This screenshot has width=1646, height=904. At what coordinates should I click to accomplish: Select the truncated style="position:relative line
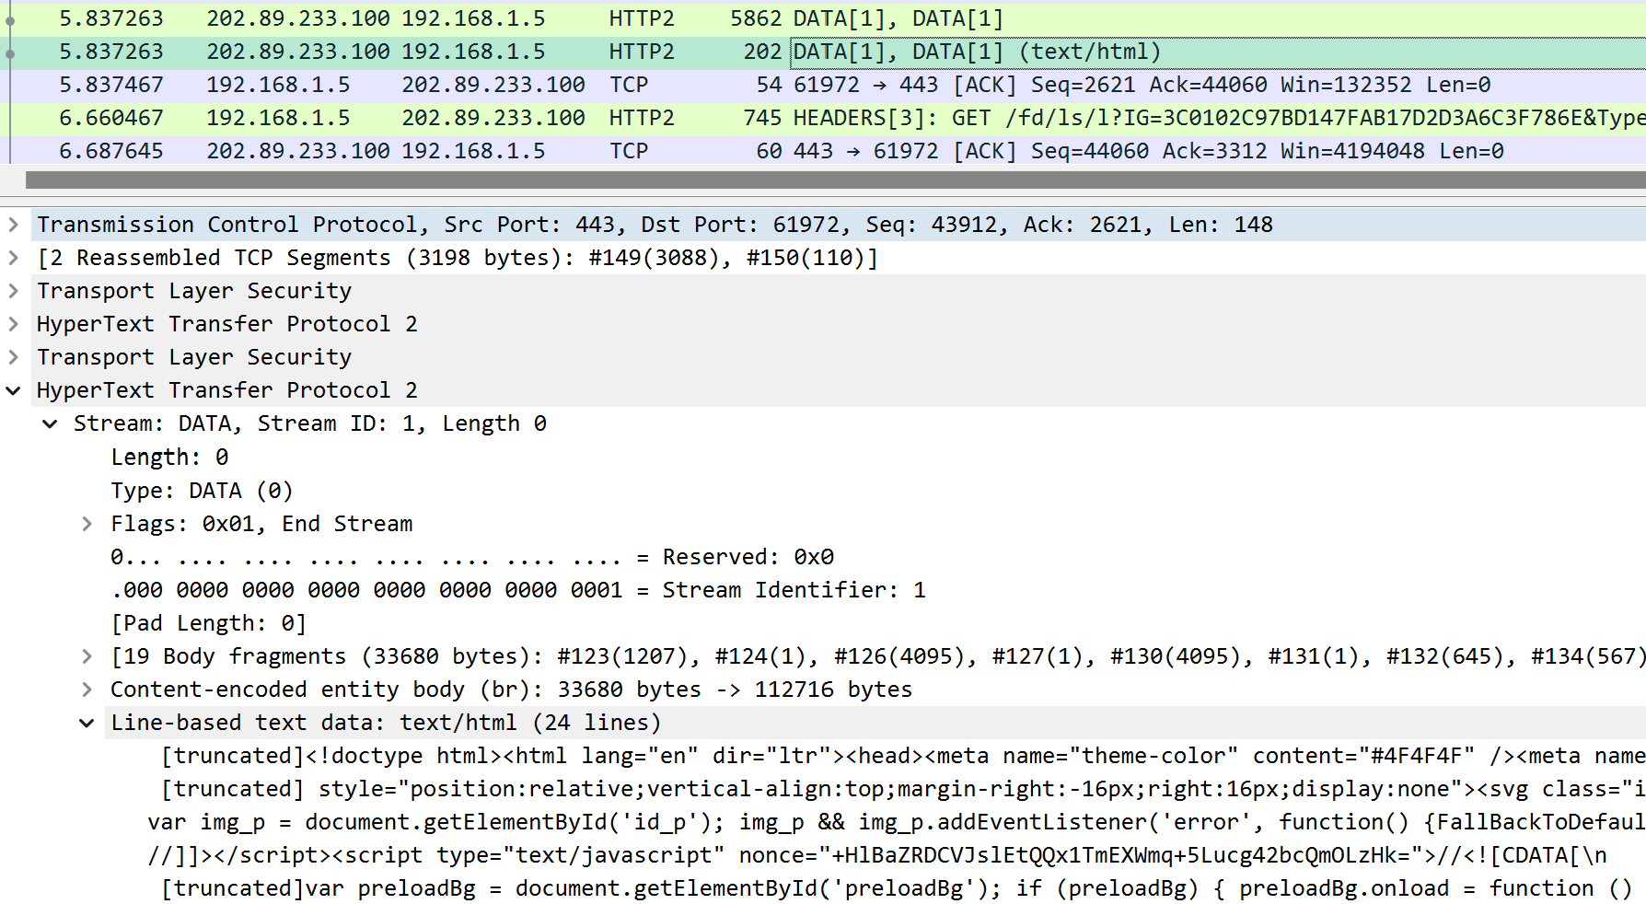point(903,789)
